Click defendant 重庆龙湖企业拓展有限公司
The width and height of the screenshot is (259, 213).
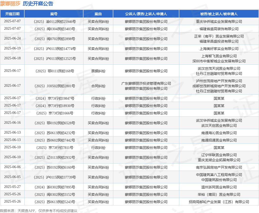[x=219, y=160]
